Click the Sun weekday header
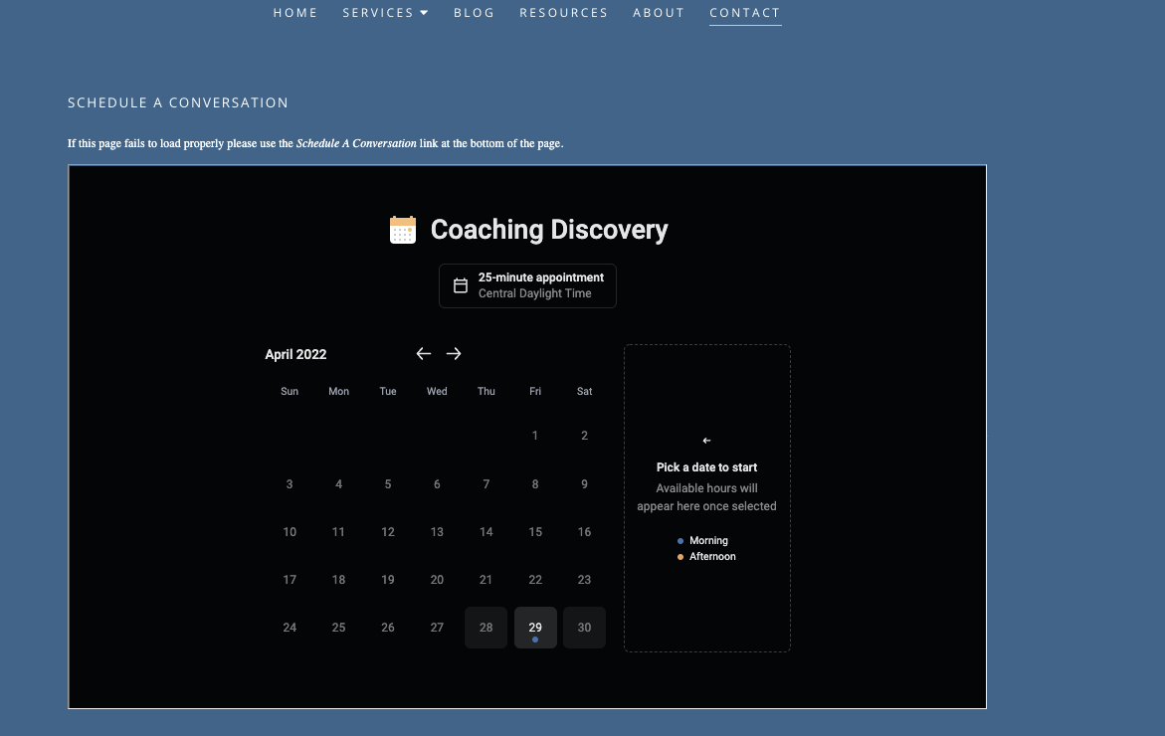The width and height of the screenshot is (1165, 736). click(x=290, y=392)
